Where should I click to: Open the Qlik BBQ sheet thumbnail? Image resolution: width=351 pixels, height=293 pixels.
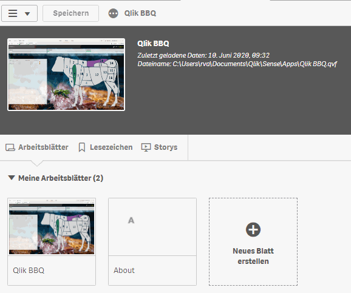[52, 226]
